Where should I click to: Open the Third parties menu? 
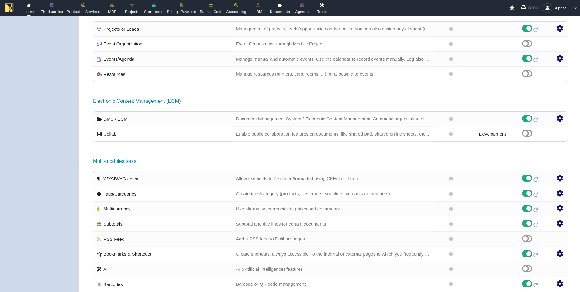(x=52, y=8)
